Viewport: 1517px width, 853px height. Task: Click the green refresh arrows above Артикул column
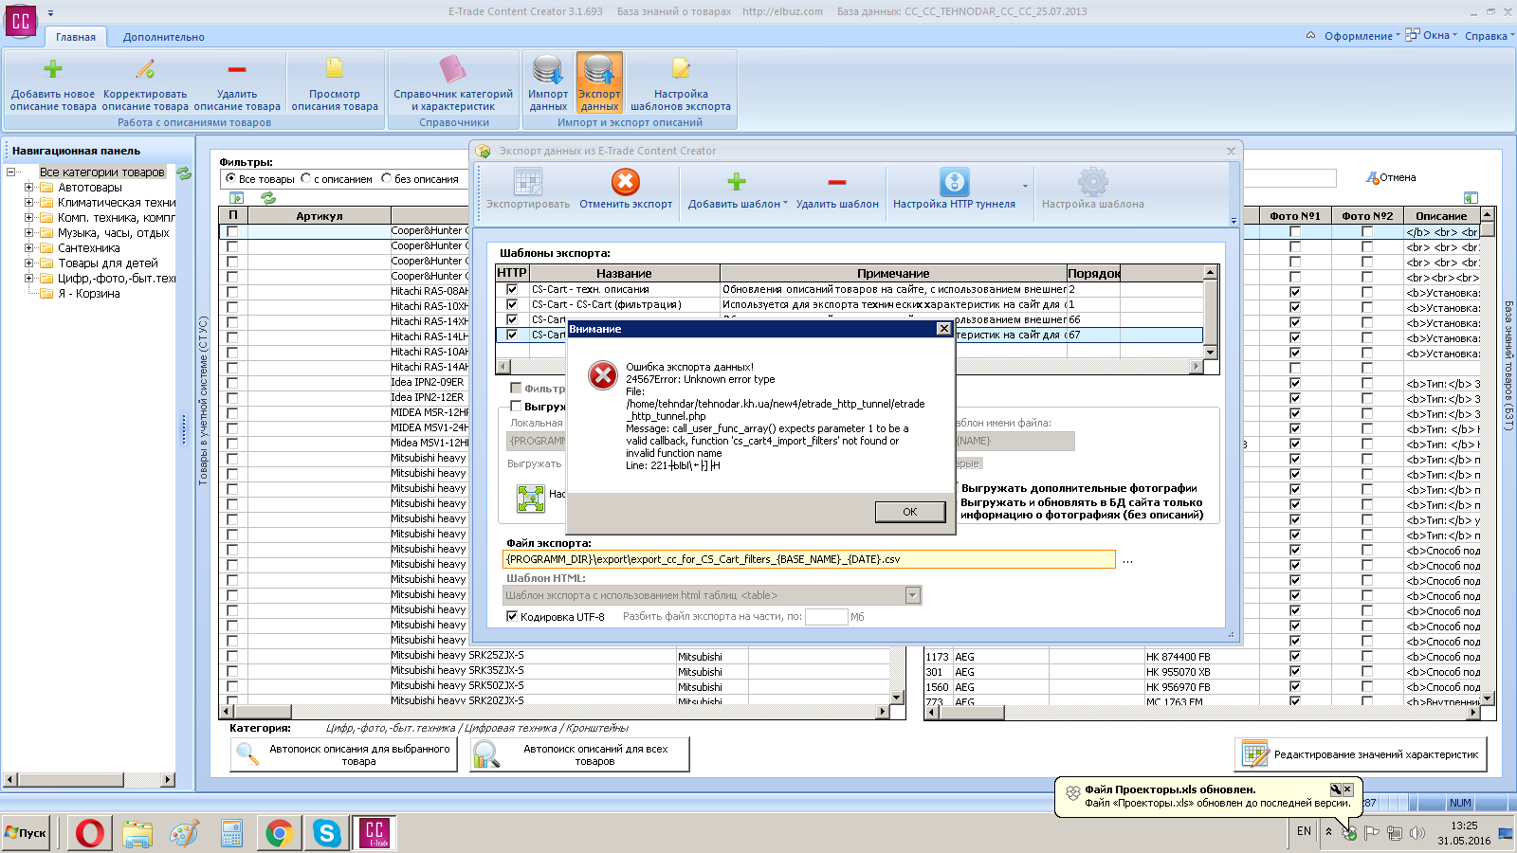268,198
